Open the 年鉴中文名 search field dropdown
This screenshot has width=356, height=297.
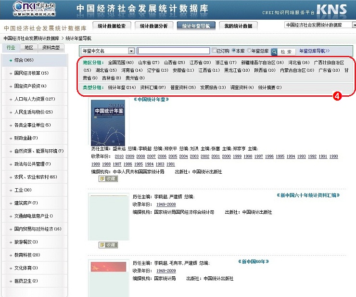pyautogui.click(x=131, y=51)
